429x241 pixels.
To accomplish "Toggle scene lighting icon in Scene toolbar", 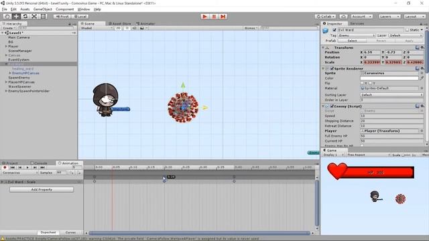I will coord(127,28).
